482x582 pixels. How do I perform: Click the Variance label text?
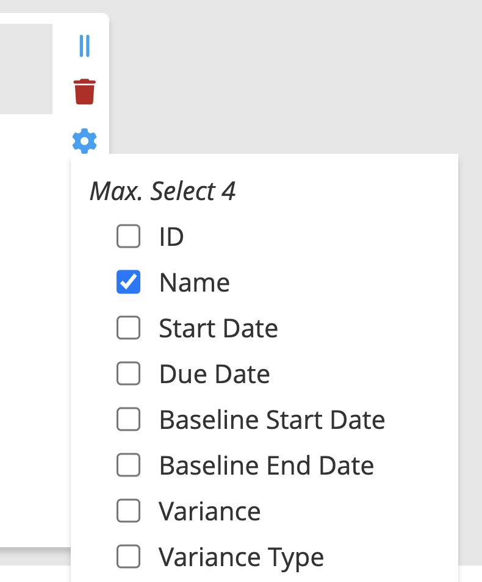209,511
